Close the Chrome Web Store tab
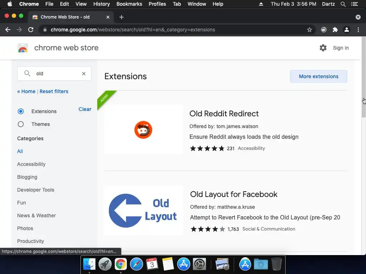This screenshot has width=366, height=274. [x=108, y=17]
